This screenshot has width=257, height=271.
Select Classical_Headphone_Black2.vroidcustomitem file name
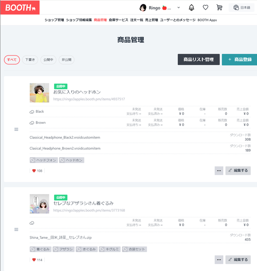65,138
